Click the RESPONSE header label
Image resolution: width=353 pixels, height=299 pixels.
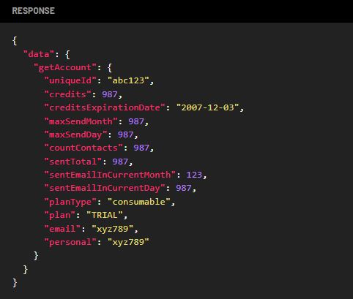point(34,11)
